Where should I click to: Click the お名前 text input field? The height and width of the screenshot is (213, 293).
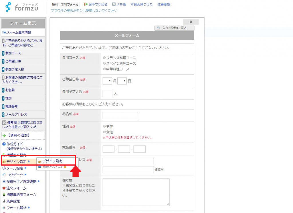click(120, 115)
